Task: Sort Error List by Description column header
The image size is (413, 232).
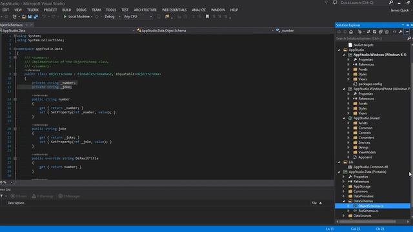Action: coord(15,203)
